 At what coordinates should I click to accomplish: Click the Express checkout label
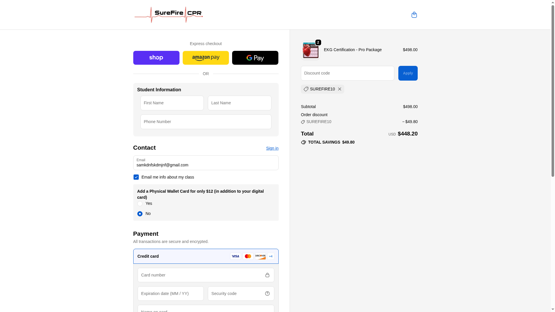coord(206,44)
